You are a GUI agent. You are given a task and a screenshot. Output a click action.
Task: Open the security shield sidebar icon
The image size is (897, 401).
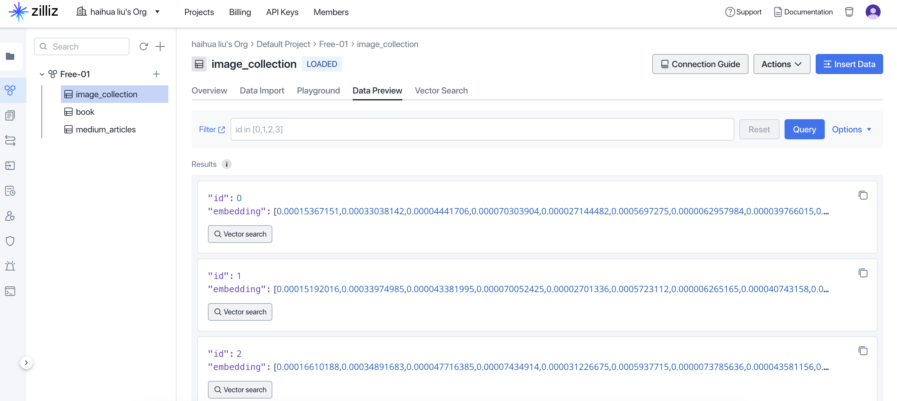10,241
